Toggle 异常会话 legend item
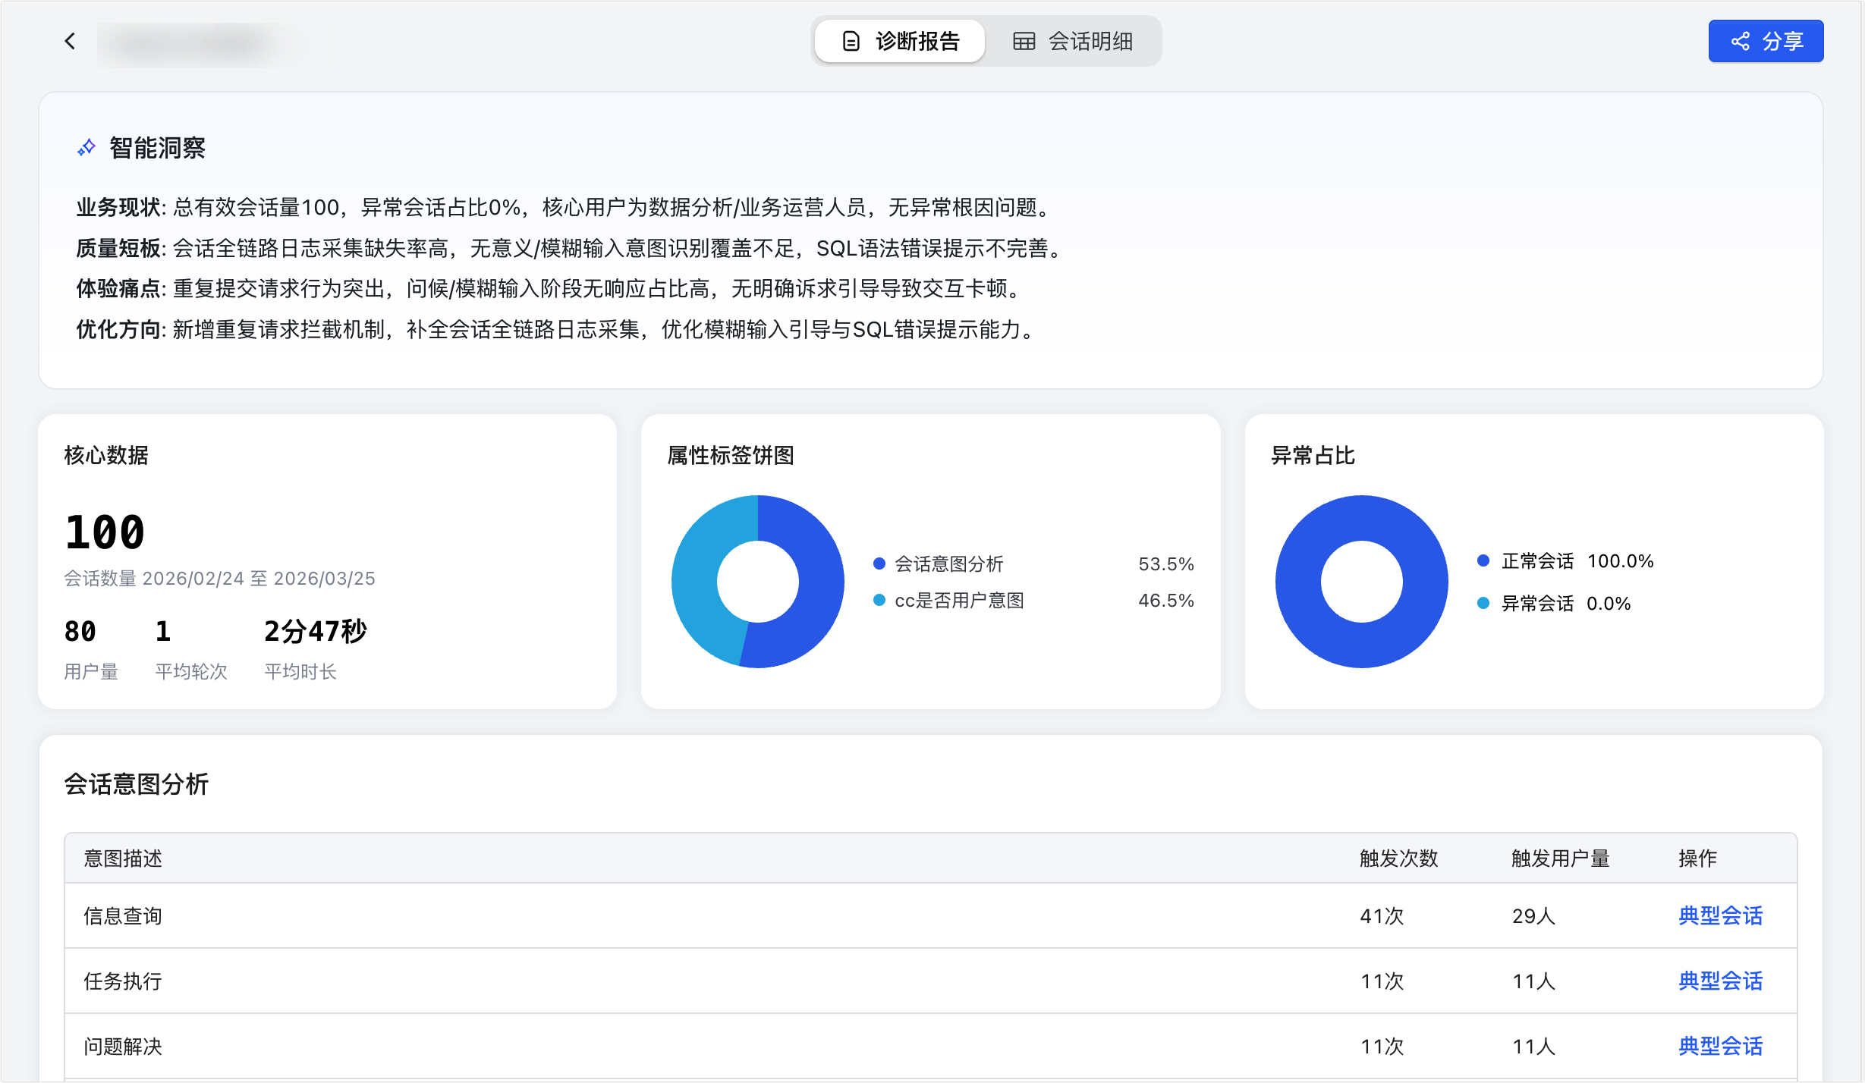Viewport: 1865px width, 1083px height. pyautogui.click(x=1536, y=604)
